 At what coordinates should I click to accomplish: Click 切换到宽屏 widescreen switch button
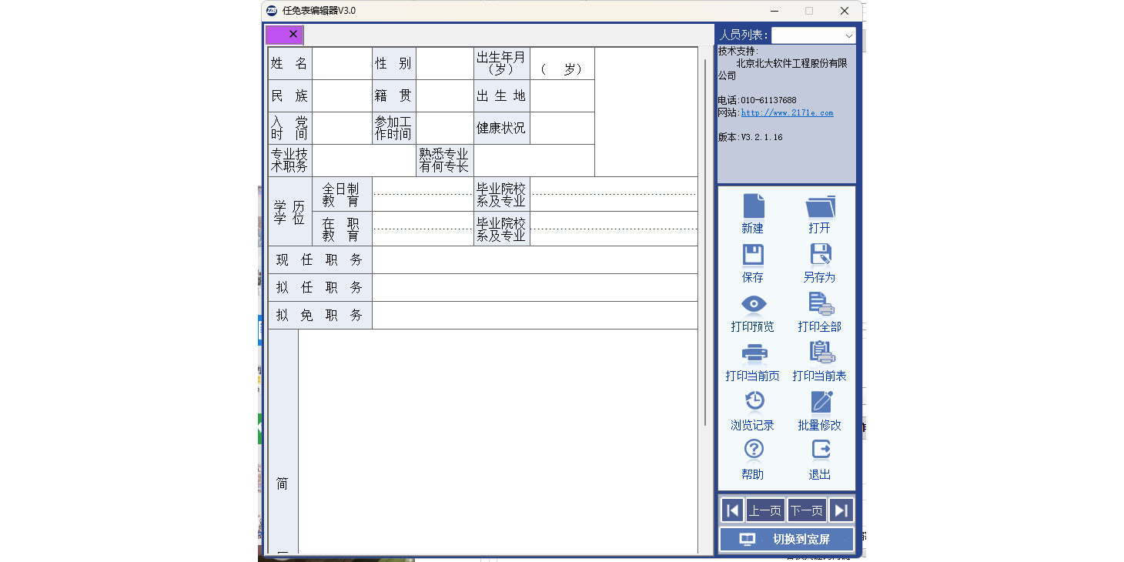pos(786,540)
